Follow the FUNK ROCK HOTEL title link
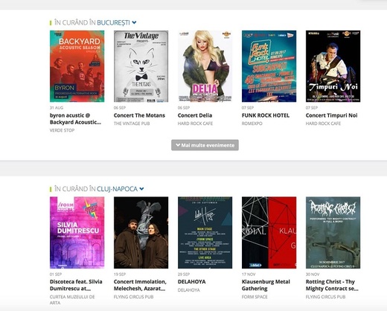This screenshot has height=311, width=387. click(266, 115)
